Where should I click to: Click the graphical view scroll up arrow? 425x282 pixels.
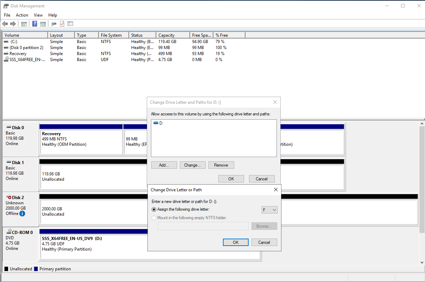(x=422, y=124)
